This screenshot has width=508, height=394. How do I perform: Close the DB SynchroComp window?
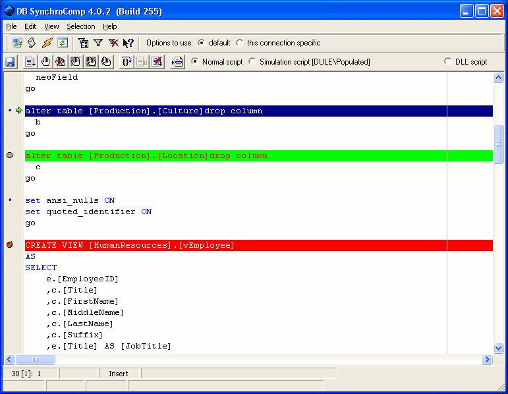[x=497, y=11]
